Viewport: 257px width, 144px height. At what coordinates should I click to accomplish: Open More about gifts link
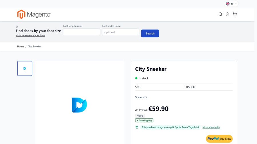pyautogui.click(x=211, y=127)
